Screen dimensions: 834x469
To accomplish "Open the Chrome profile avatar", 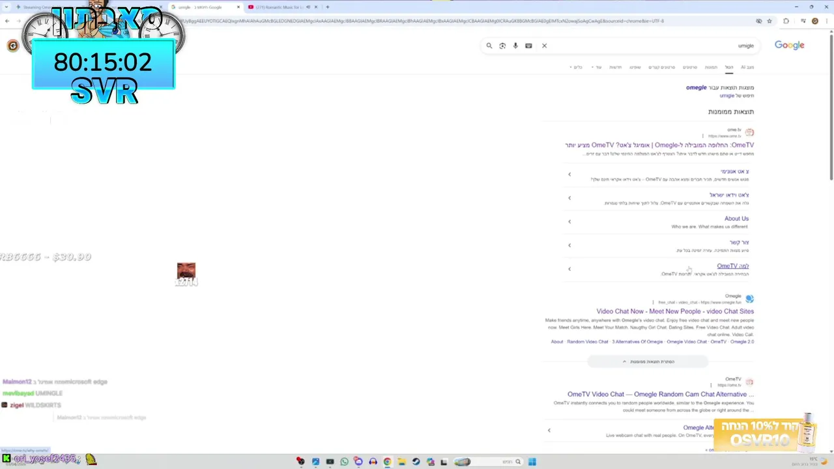I will coord(815,21).
